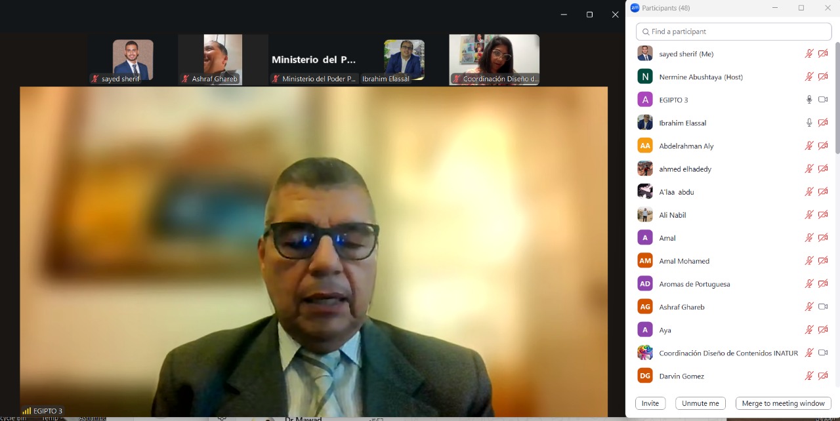Screen dimensions: 840x421
Task: Click camera icon next to EGIPTO 3
Action: (x=823, y=100)
